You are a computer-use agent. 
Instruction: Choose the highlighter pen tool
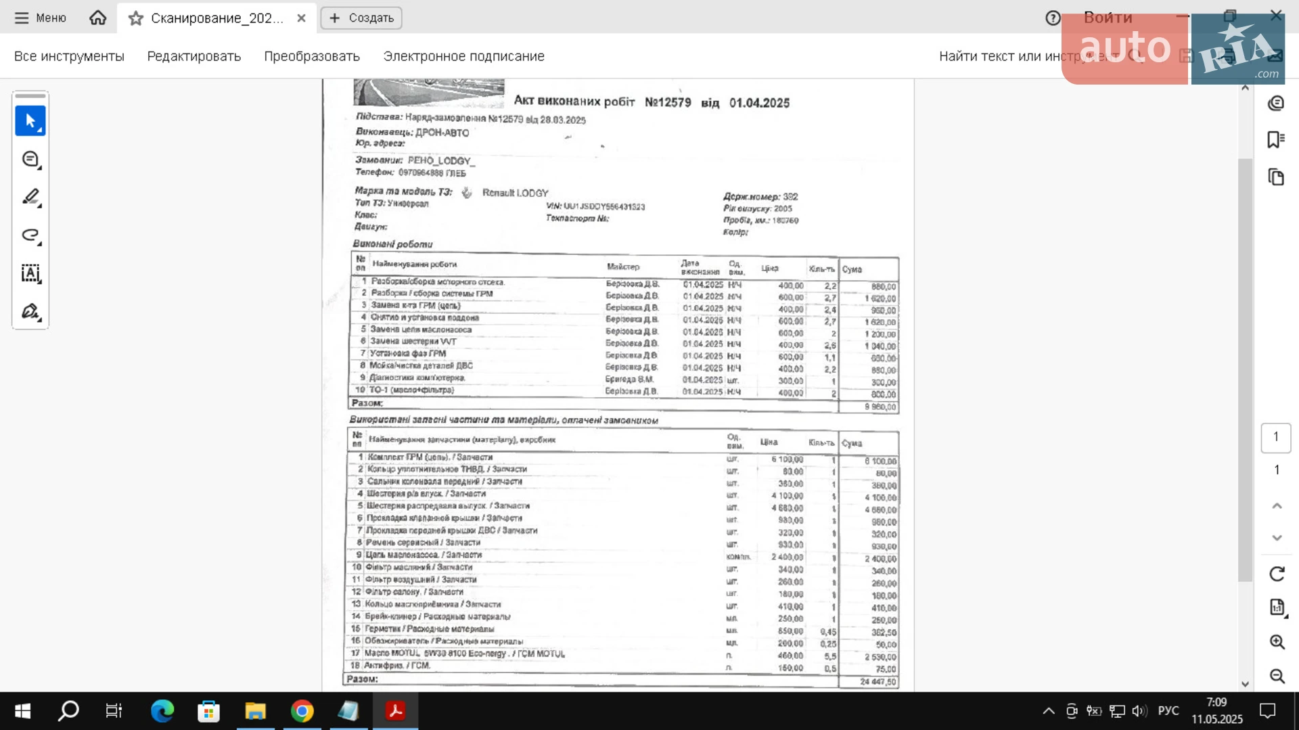click(x=30, y=198)
